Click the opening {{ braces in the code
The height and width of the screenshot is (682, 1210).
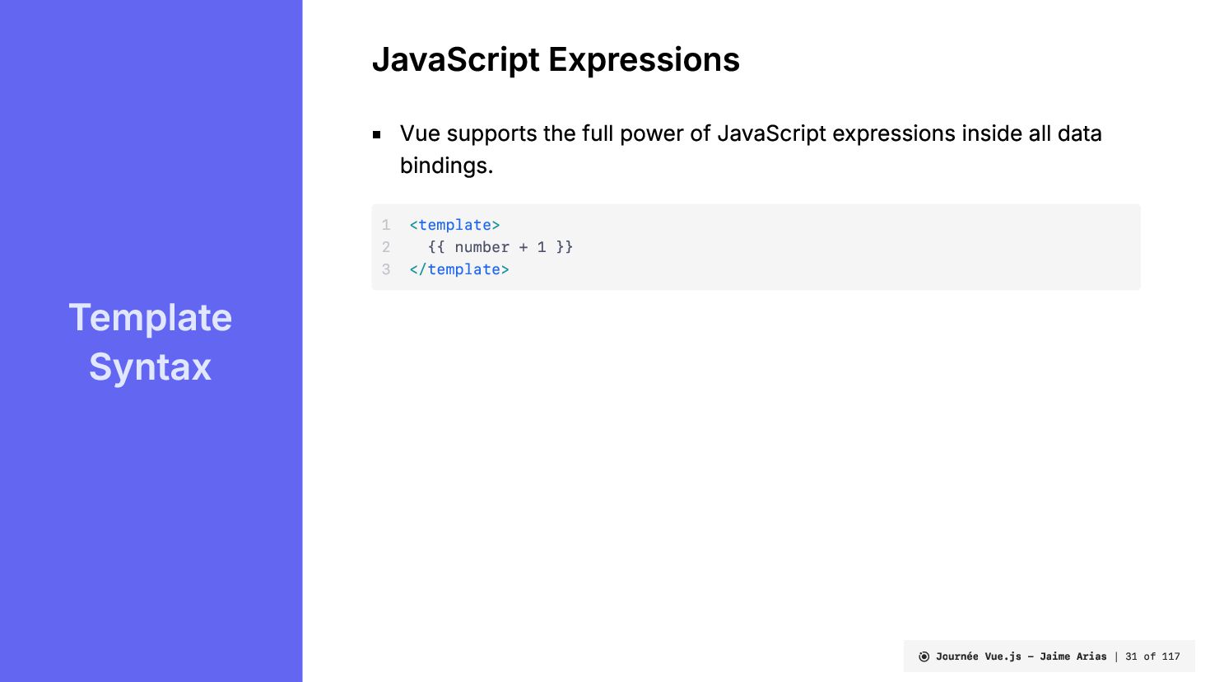[436, 247]
